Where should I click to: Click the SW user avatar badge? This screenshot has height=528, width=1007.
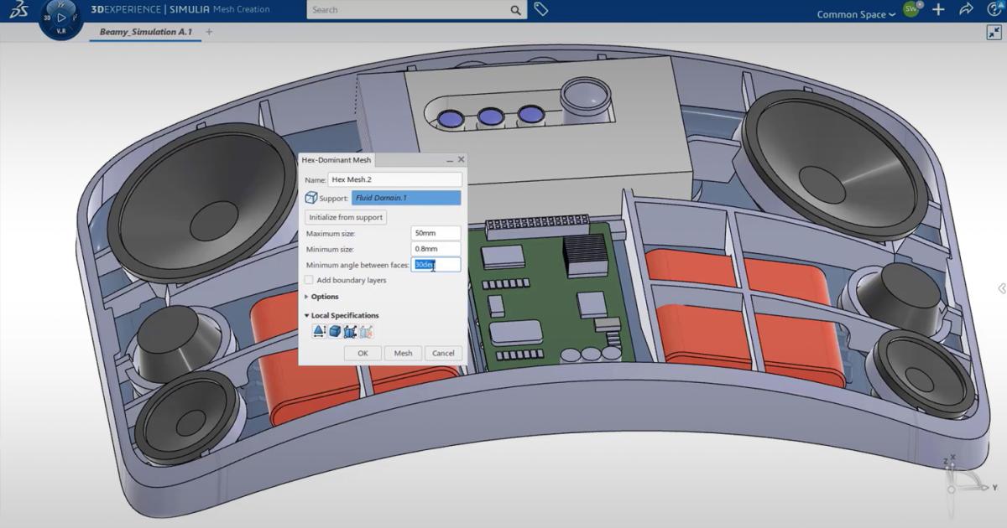tap(909, 9)
